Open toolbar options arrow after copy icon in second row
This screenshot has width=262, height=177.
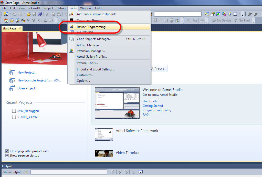[56, 21]
